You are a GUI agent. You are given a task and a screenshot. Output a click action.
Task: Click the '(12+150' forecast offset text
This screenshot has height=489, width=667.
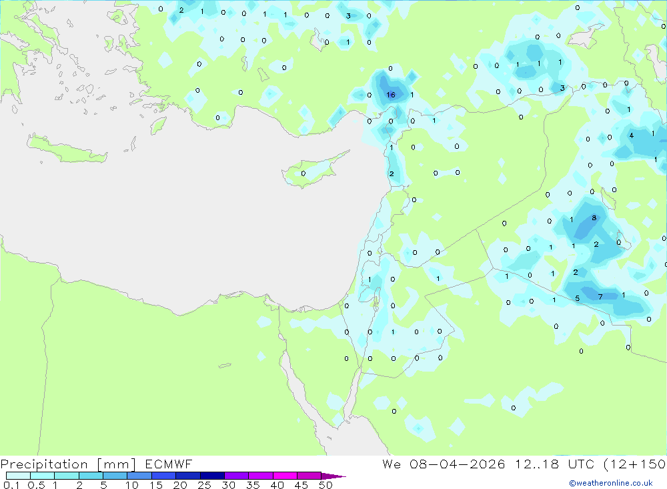click(635, 464)
